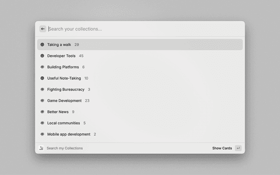Open the Developer Tools collection
The height and width of the screenshot is (175, 280).
tap(61, 56)
